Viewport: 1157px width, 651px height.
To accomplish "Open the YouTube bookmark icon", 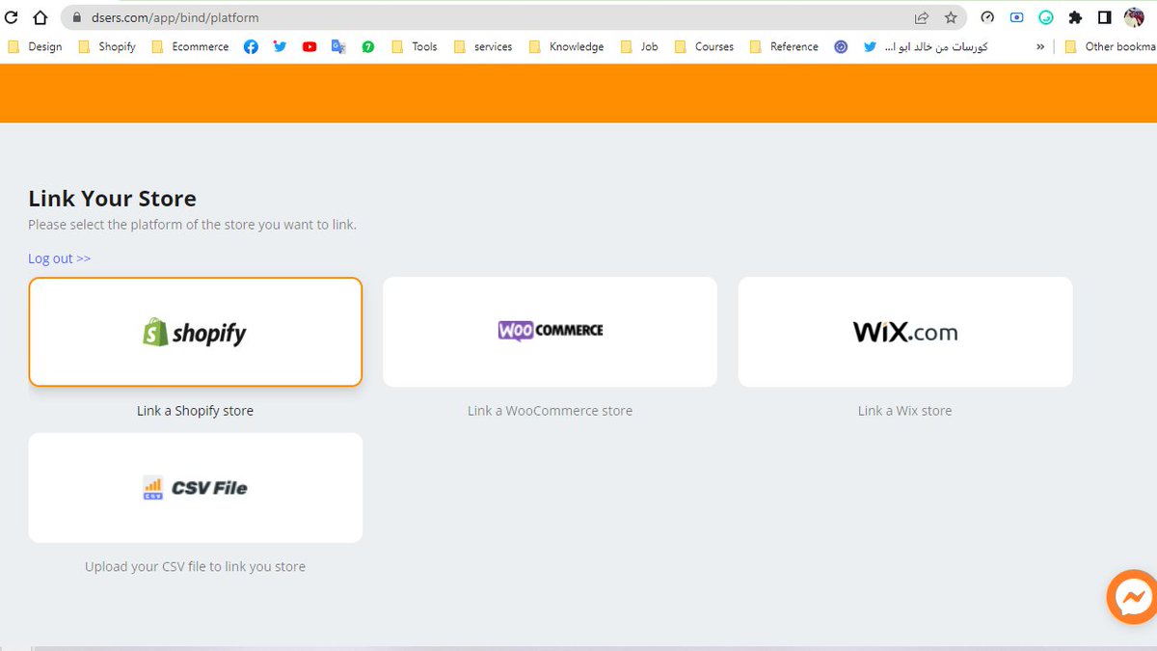I will (309, 46).
